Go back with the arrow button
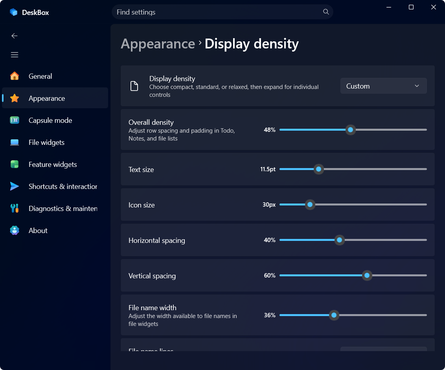The height and width of the screenshot is (370, 445). (x=15, y=36)
